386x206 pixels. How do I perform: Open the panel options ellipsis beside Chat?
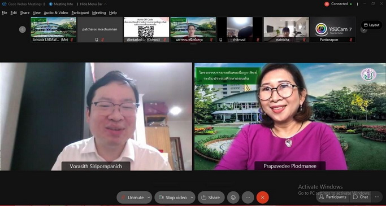point(377,197)
